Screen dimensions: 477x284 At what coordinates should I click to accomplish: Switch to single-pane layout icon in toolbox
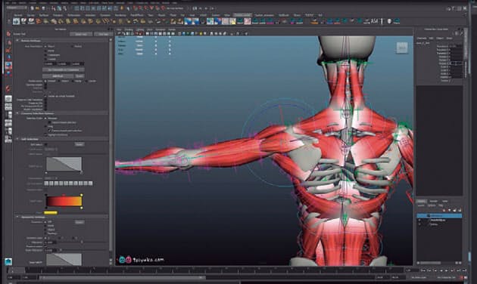8,99
